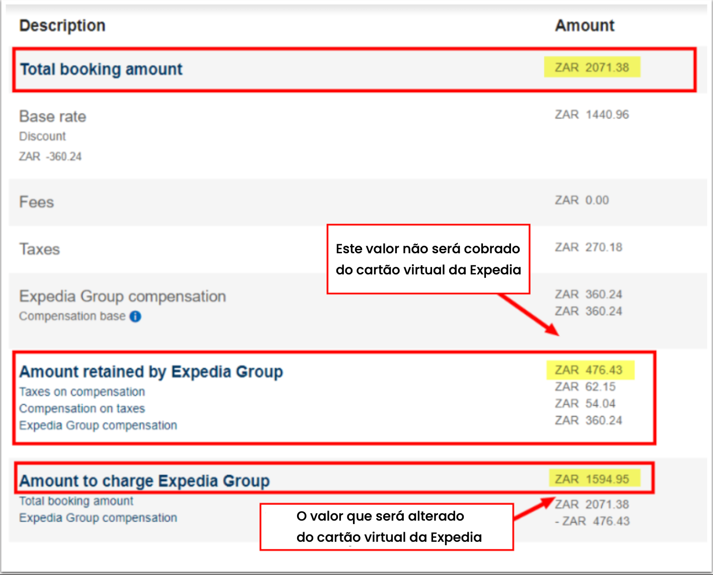Click the Amount retained by Expedia Group heading
Image resolution: width=713 pixels, height=575 pixels.
(x=151, y=372)
